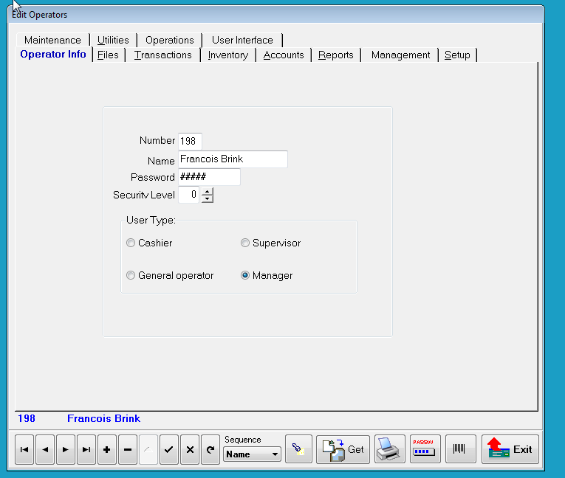Open the Sequence dropdown list
Image resolution: width=565 pixels, height=478 pixels.
[x=275, y=454]
